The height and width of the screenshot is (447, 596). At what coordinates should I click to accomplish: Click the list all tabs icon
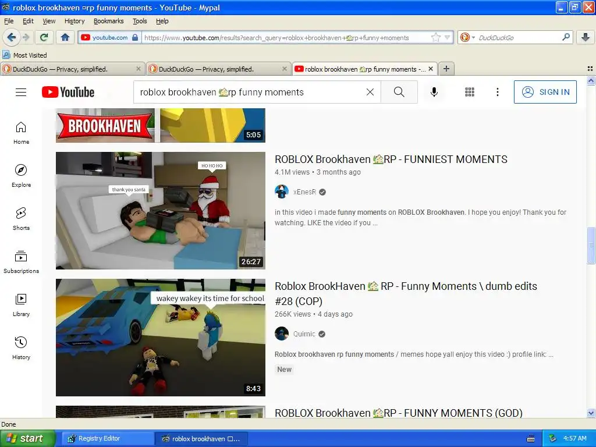pos(590,69)
